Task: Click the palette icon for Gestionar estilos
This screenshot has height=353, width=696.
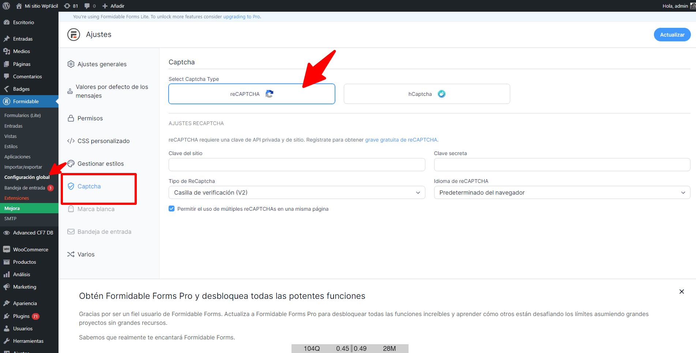Action: 71,164
